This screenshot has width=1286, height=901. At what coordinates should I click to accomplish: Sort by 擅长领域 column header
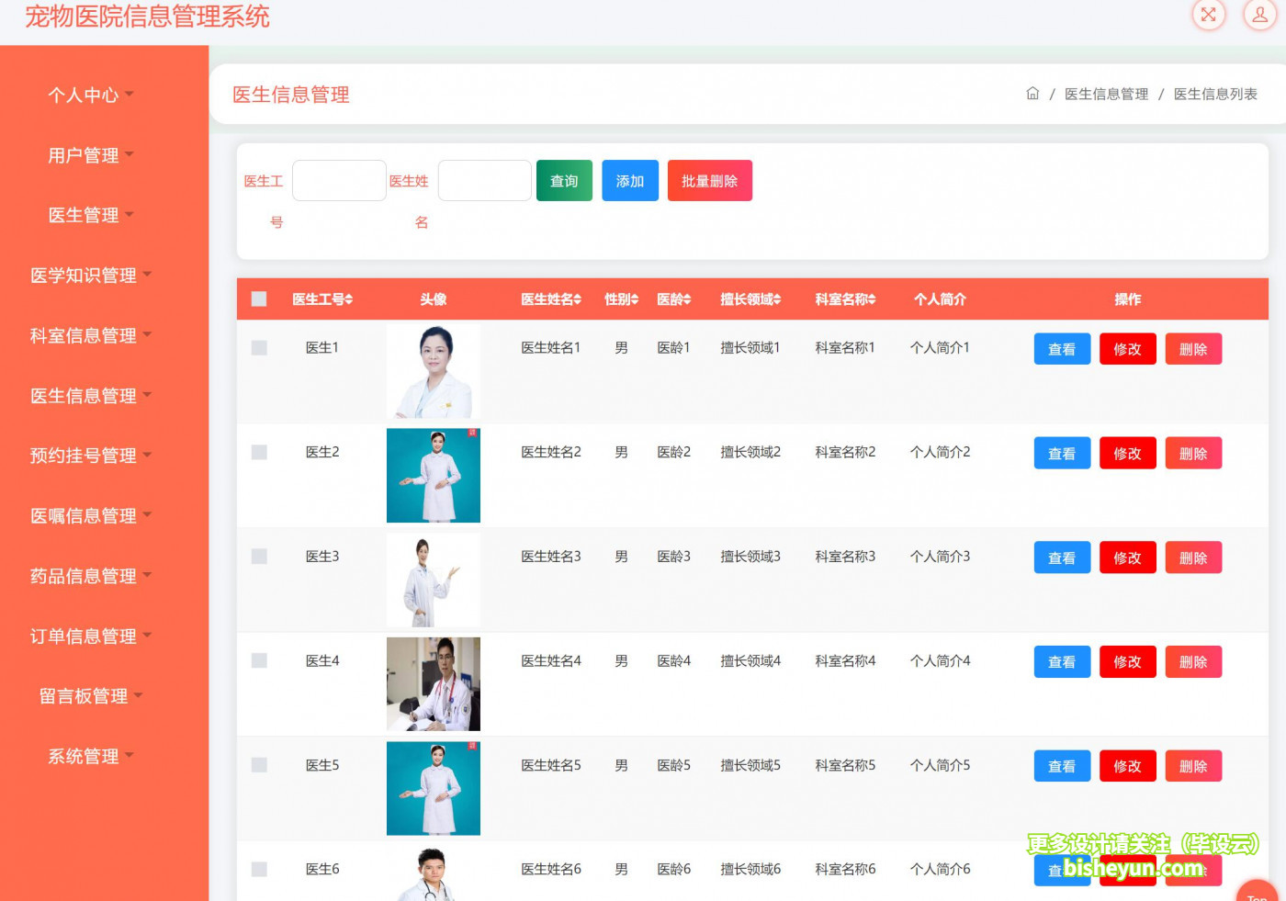point(750,299)
